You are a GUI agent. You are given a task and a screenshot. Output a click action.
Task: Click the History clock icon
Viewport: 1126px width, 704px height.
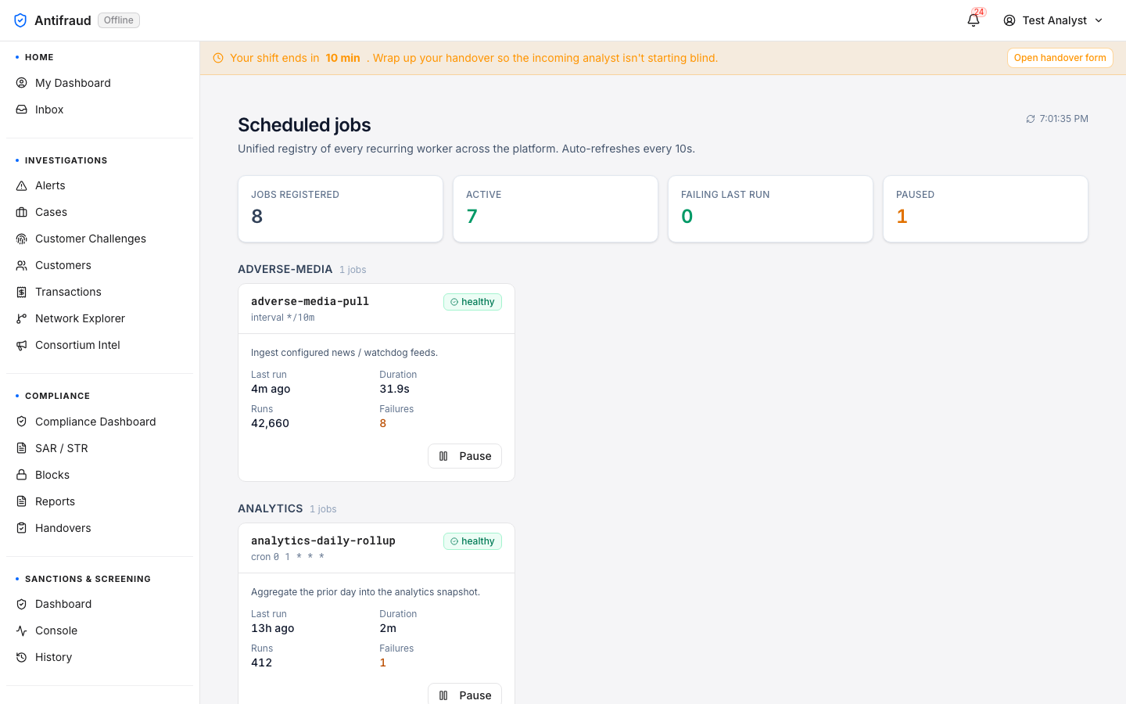22,657
